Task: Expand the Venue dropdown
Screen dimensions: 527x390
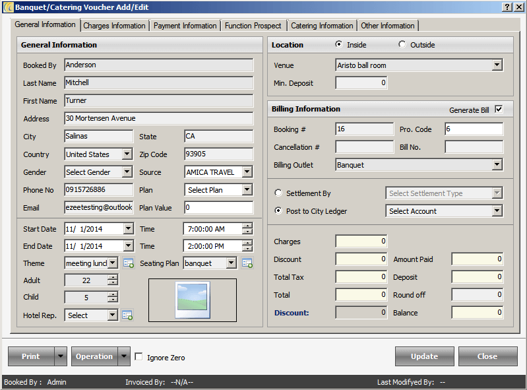Action: [497, 65]
